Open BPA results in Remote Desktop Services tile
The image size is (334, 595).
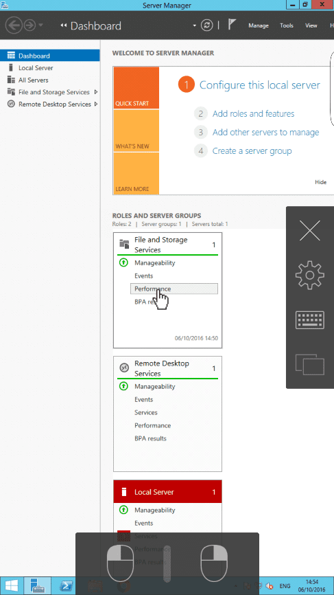point(150,438)
